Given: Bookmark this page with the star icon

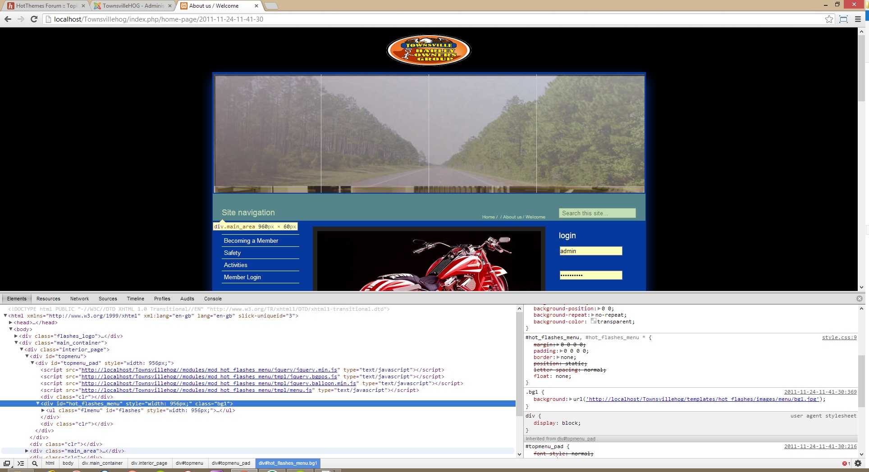Looking at the screenshot, I should pos(829,19).
